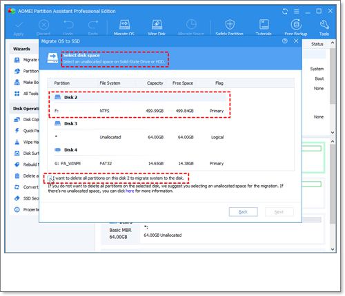Open Wipe Disk toolbar icon
This screenshot has height=296, width=345.
(x=157, y=25)
